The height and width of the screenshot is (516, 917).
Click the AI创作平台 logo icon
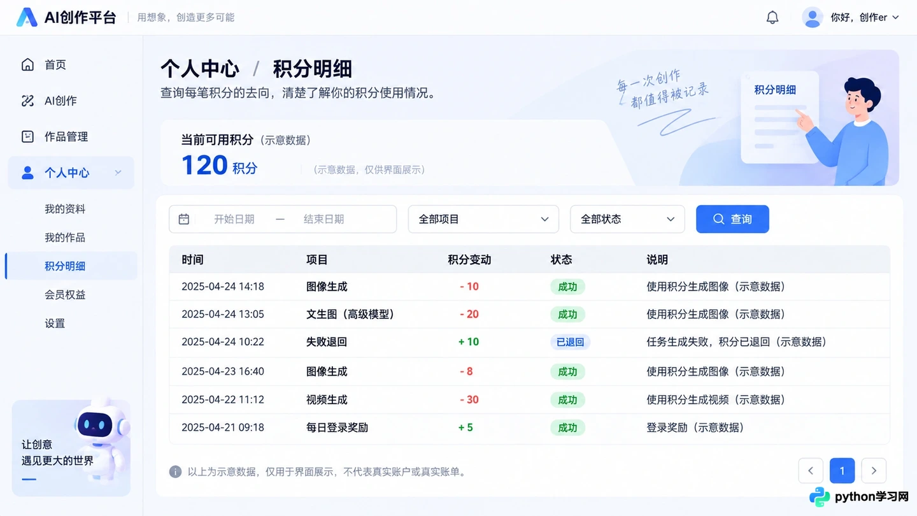27,17
